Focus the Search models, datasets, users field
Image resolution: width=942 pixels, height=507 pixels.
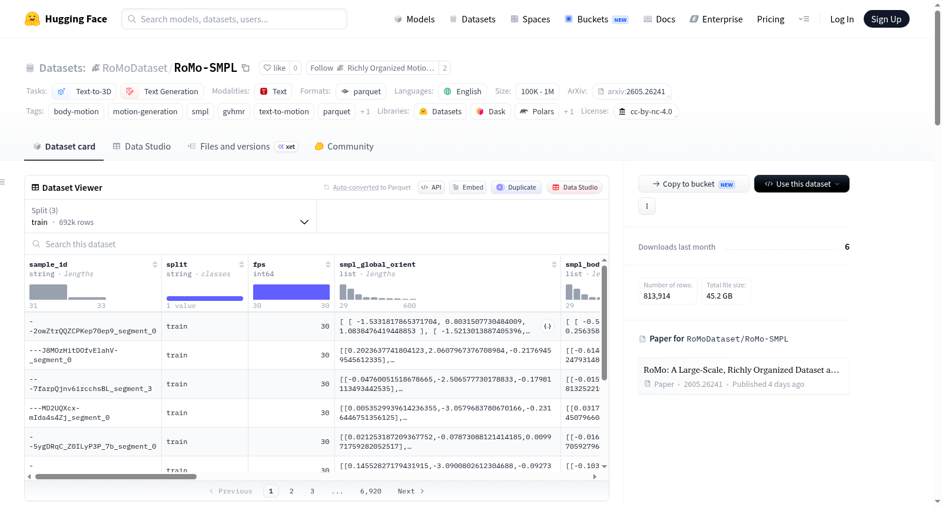[x=234, y=19]
